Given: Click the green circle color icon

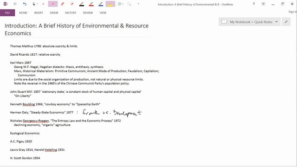Looking at the screenshot, I should click(x=120, y=4).
